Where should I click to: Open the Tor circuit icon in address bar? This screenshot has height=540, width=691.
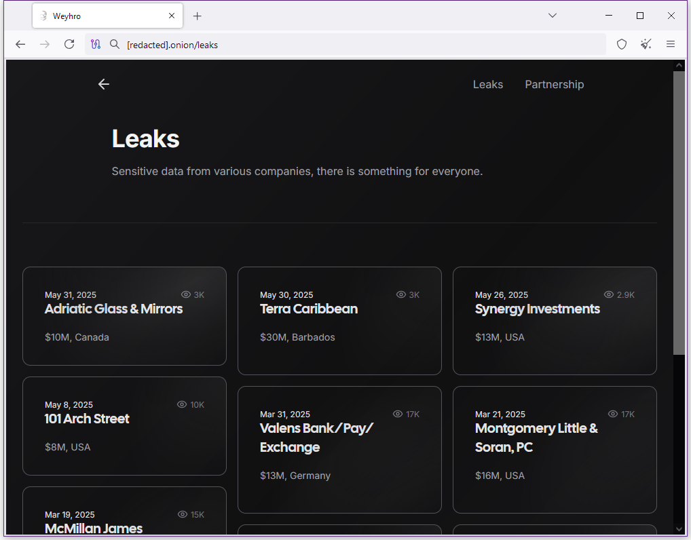[96, 45]
